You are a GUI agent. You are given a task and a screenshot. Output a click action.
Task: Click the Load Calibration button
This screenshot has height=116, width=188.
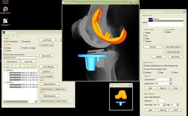(x=48, y=67)
